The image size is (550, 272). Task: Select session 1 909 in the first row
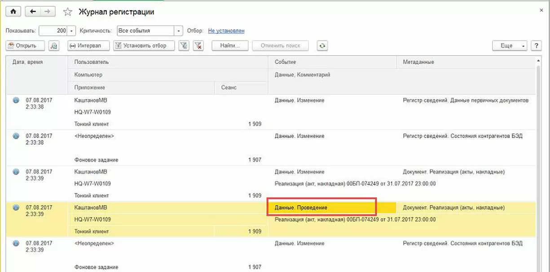255,124
